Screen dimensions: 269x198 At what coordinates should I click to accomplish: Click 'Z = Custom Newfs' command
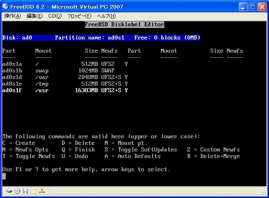point(213,150)
